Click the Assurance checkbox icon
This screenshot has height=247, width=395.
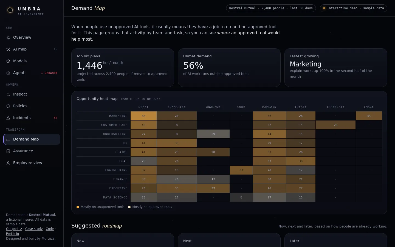(8, 151)
